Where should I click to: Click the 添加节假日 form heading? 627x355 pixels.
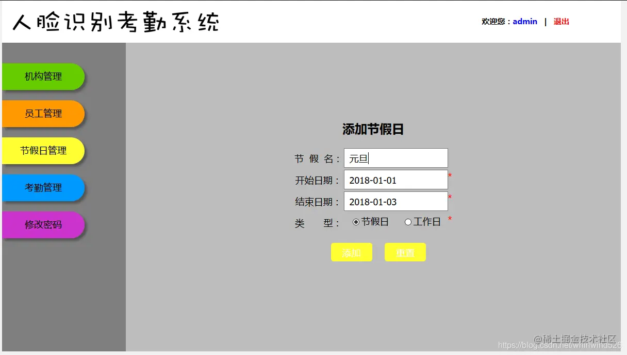pos(373,130)
